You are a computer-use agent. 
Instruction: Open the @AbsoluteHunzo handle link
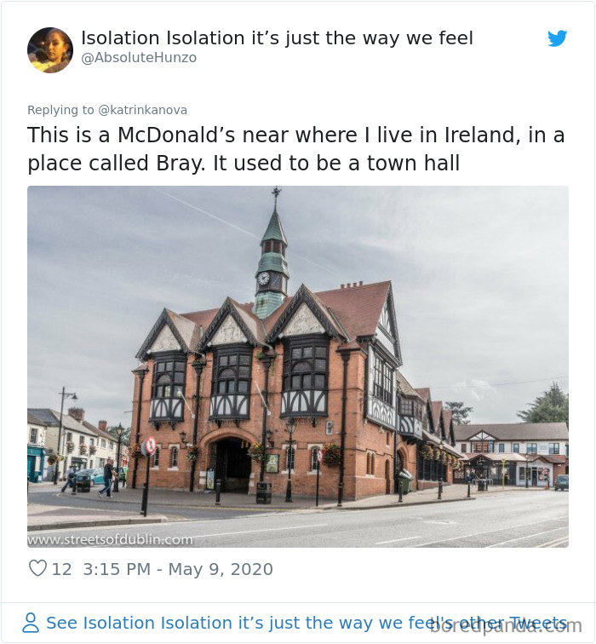tap(139, 58)
